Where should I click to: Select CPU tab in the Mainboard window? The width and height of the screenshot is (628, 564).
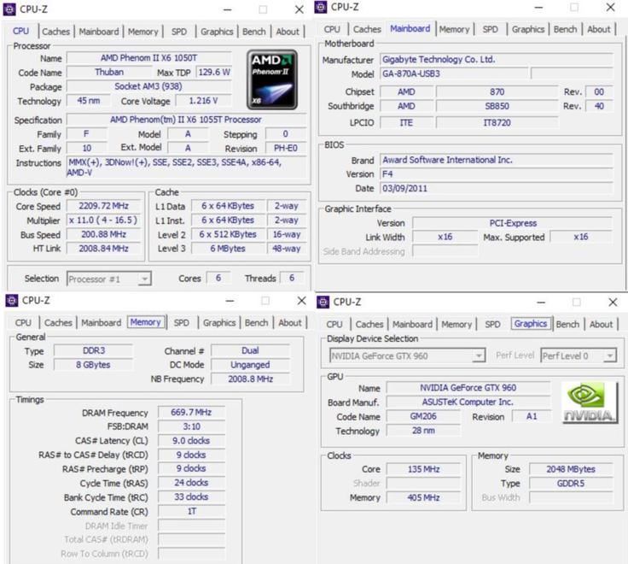coord(332,29)
